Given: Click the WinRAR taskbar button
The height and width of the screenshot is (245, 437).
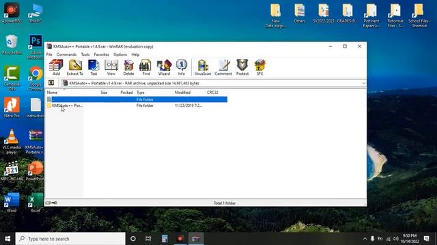Looking at the screenshot, I should coord(196,239).
